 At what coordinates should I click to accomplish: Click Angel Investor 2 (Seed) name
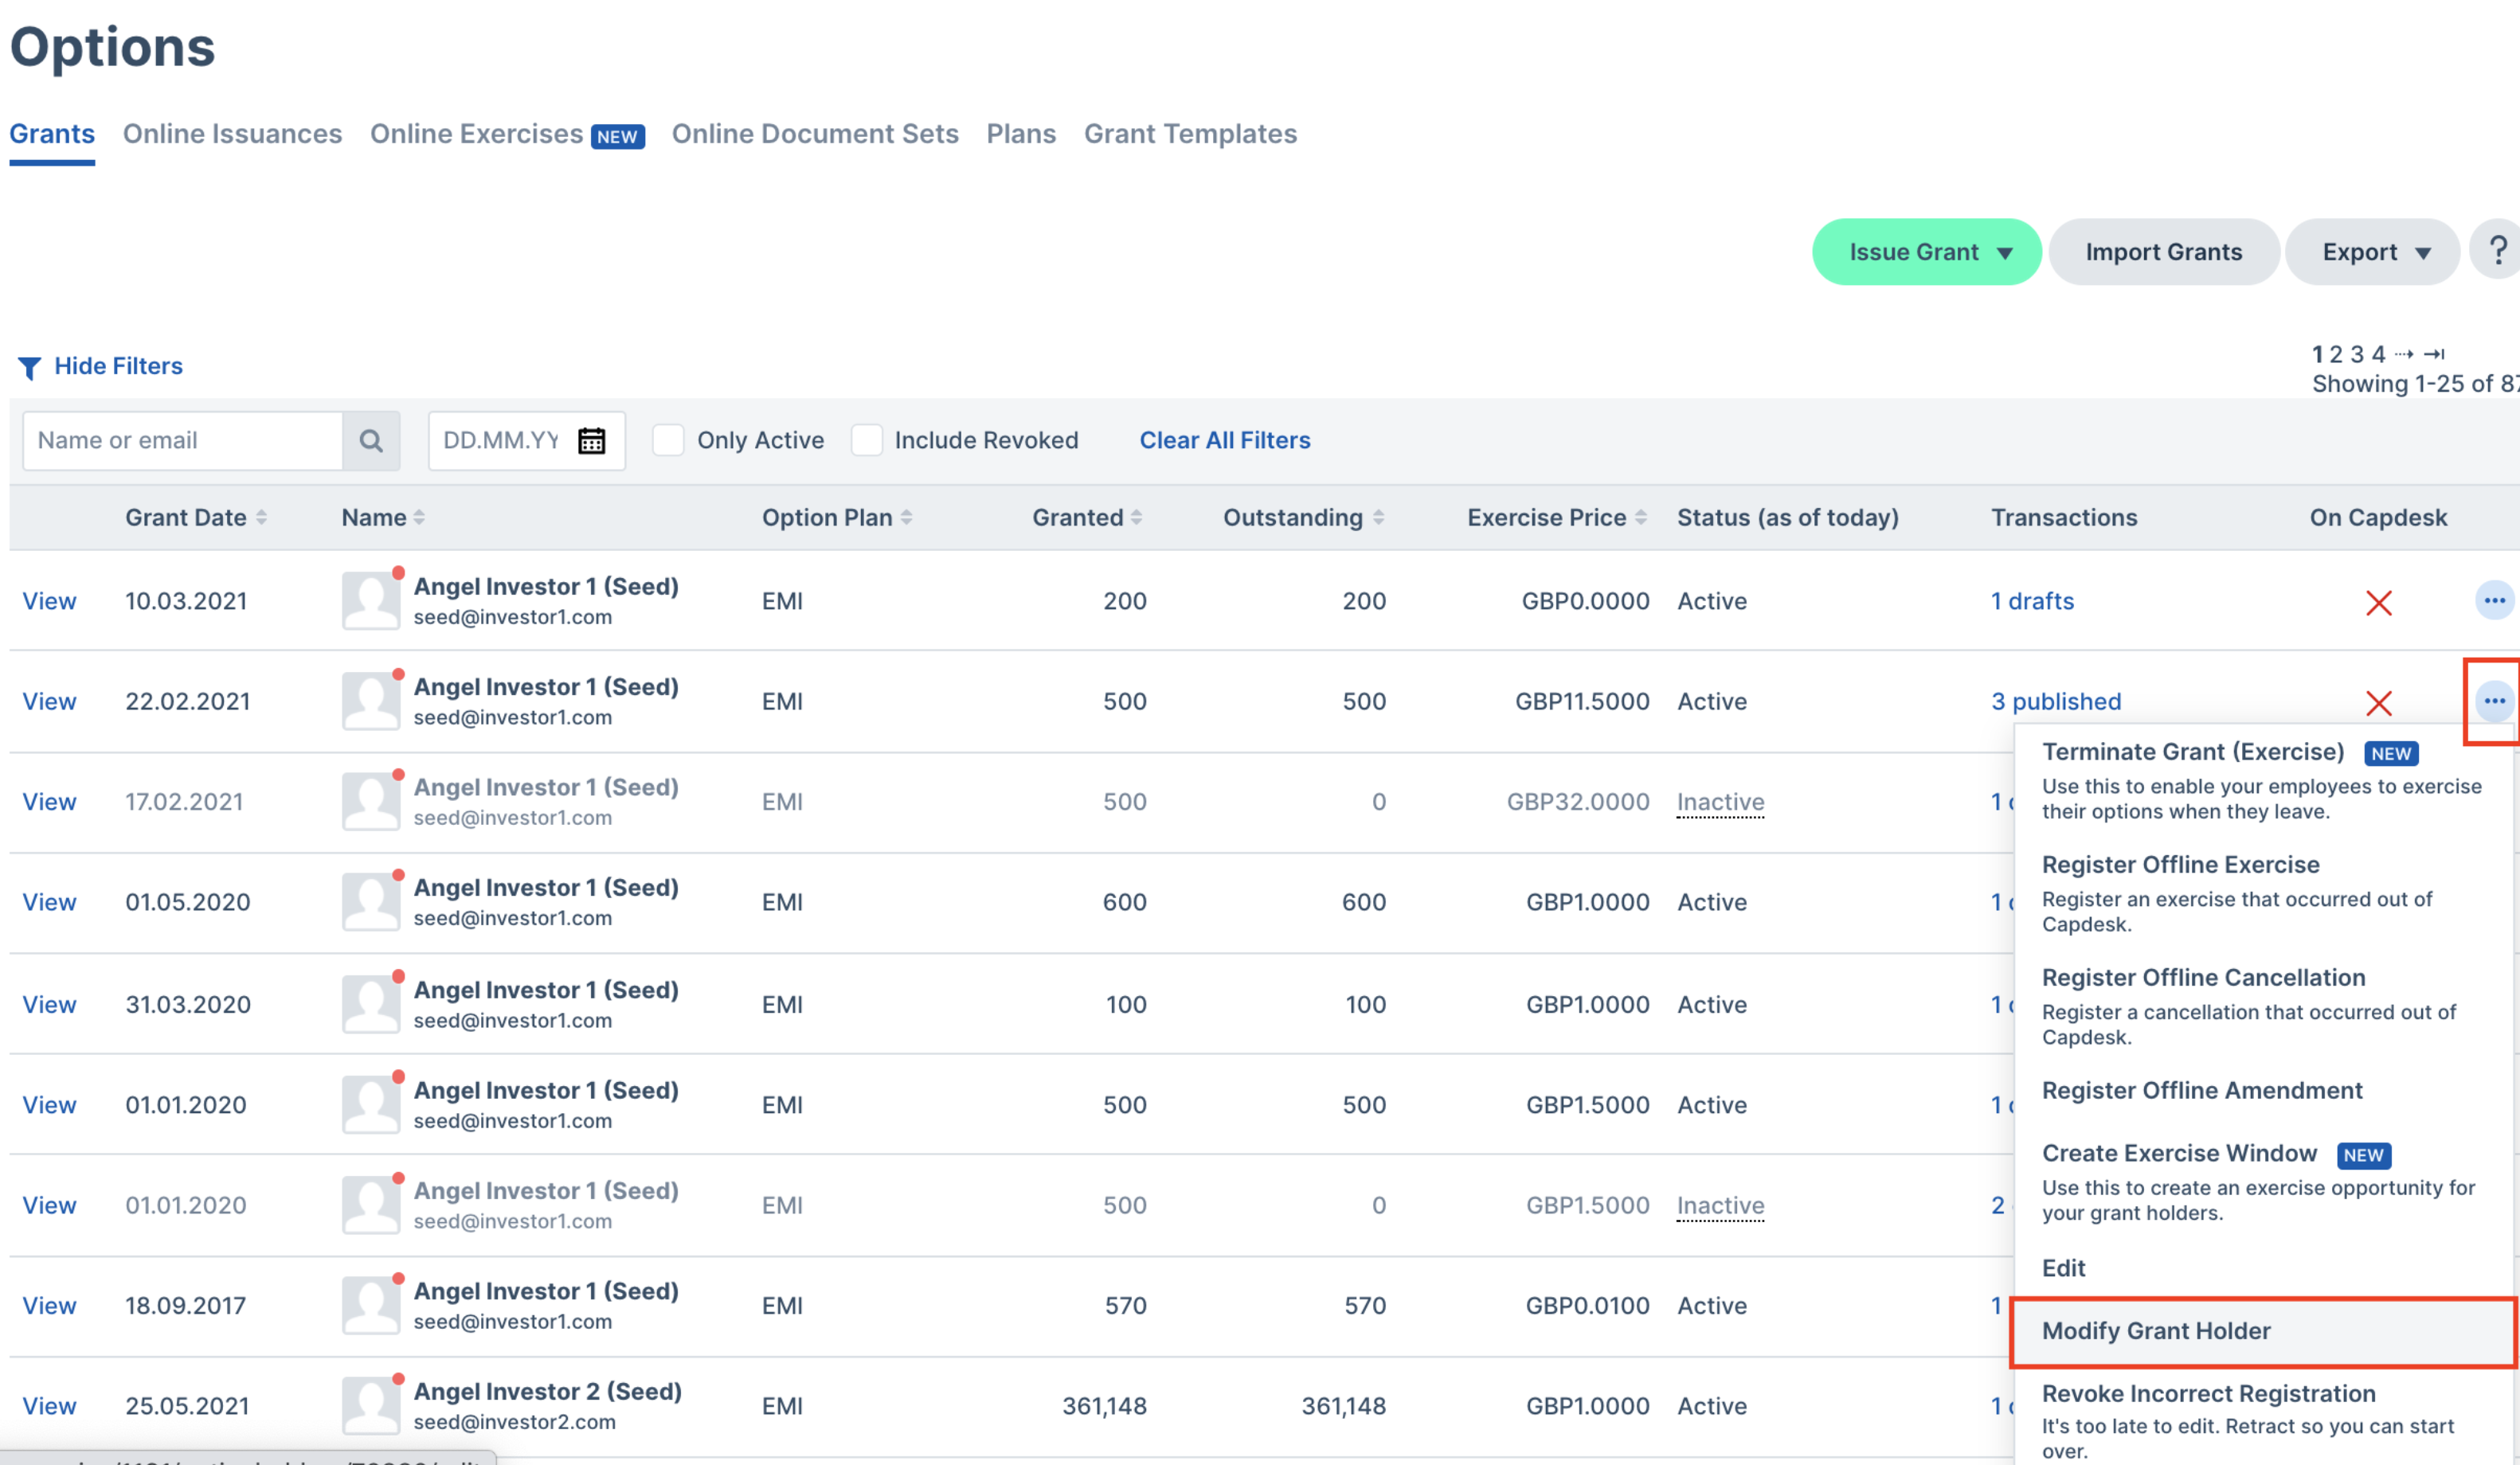pyautogui.click(x=547, y=1391)
